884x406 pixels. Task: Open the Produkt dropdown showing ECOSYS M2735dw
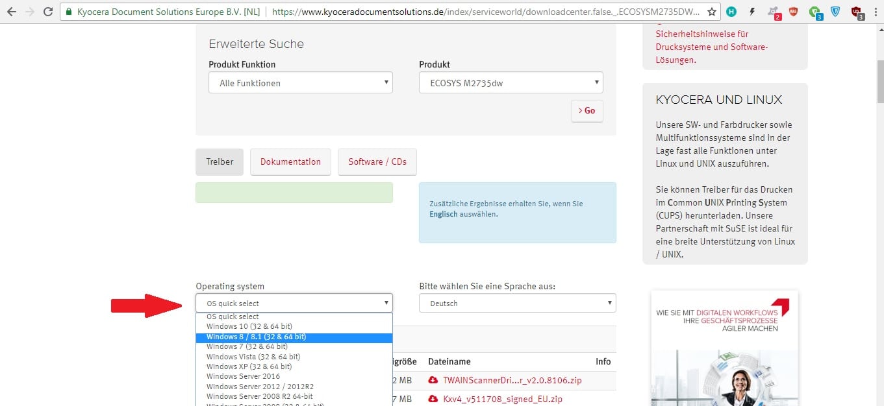(511, 82)
